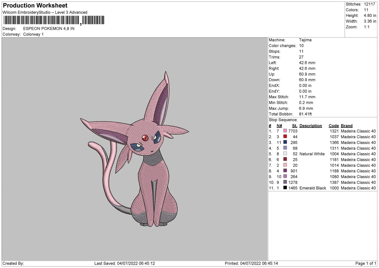Click the 'Brand' column header
Image resolution: width=379 pixels, height=268 pixels.
347,126
